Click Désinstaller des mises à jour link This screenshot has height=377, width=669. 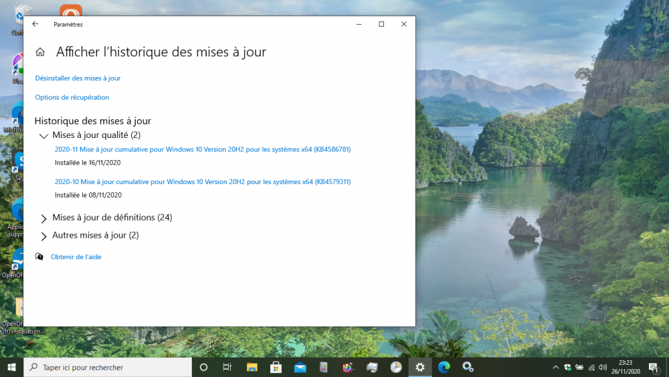point(78,78)
